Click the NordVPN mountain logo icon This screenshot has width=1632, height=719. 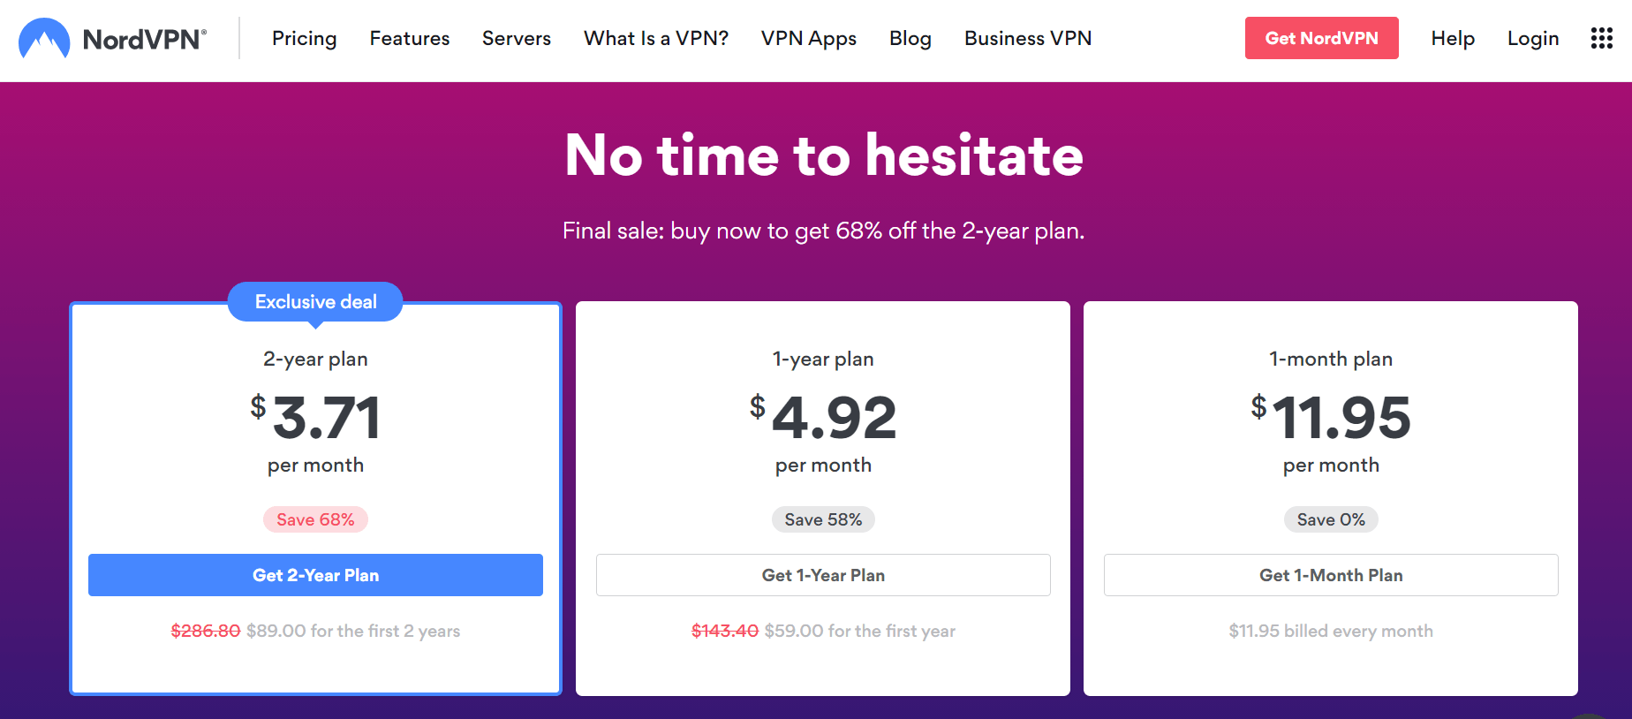44,38
